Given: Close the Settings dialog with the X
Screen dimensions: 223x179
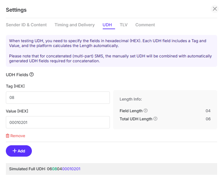Looking at the screenshot, I should click(215, 9).
